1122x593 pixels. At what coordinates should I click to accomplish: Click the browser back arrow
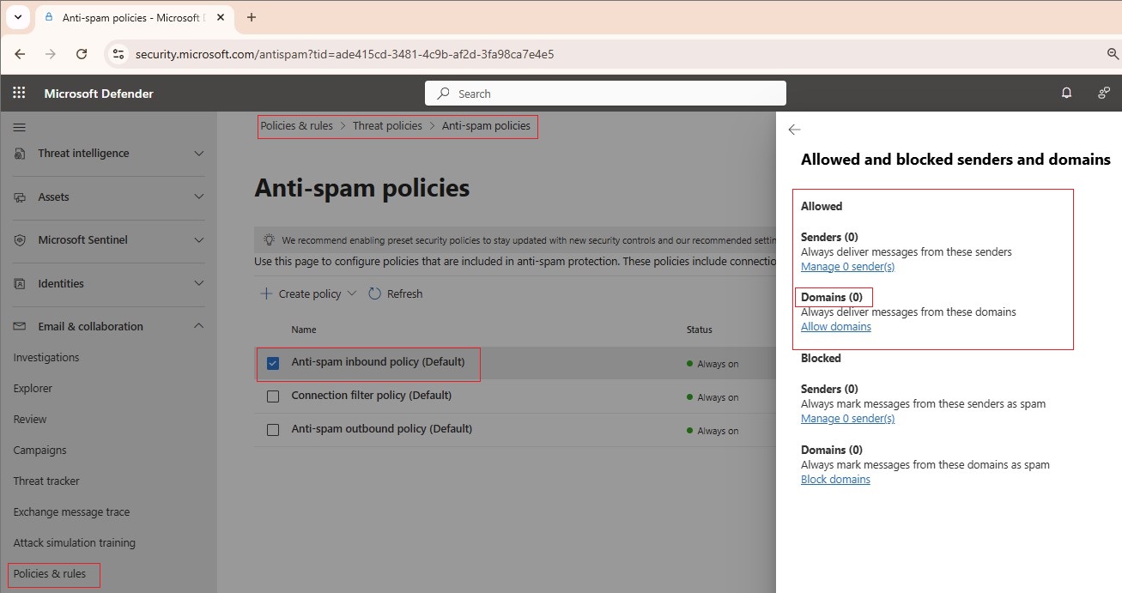pyautogui.click(x=19, y=54)
